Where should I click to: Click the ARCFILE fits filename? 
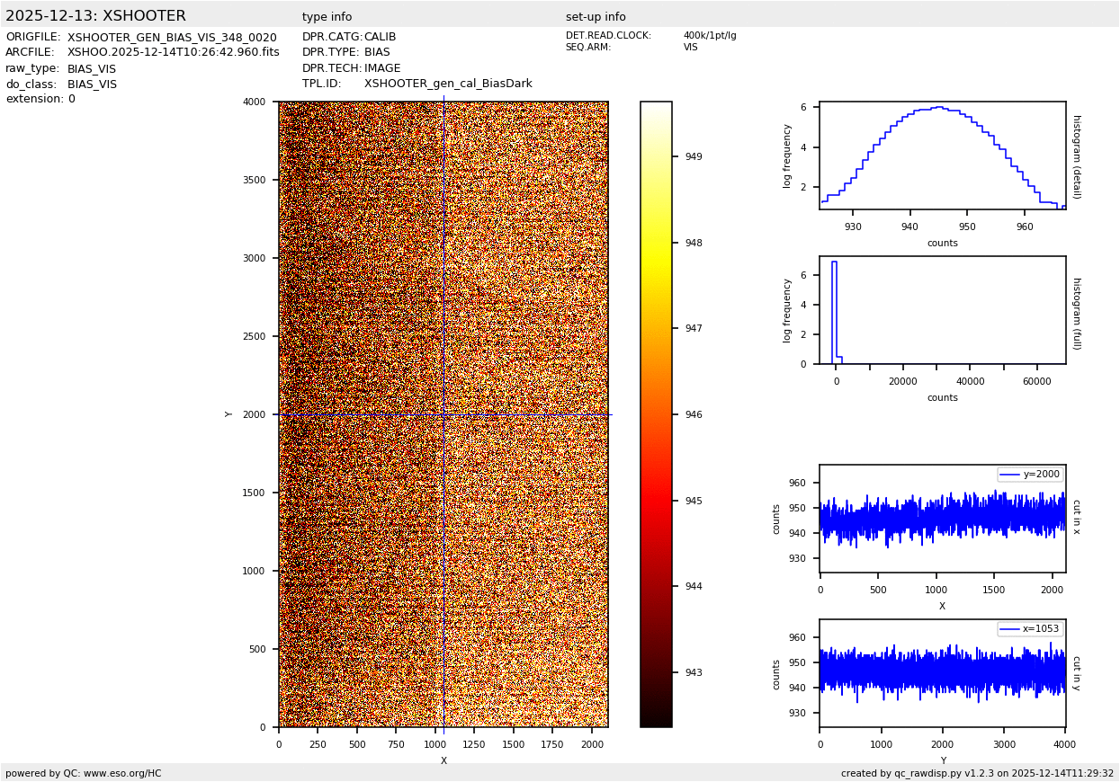tap(173, 53)
